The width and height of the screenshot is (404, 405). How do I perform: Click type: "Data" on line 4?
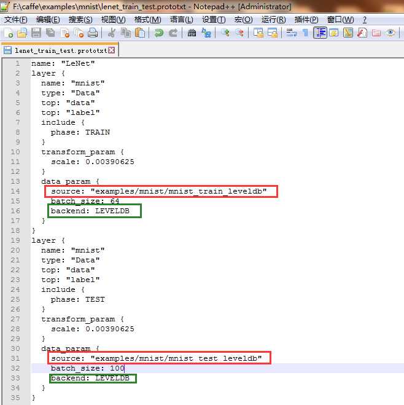(x=71, y=93)
